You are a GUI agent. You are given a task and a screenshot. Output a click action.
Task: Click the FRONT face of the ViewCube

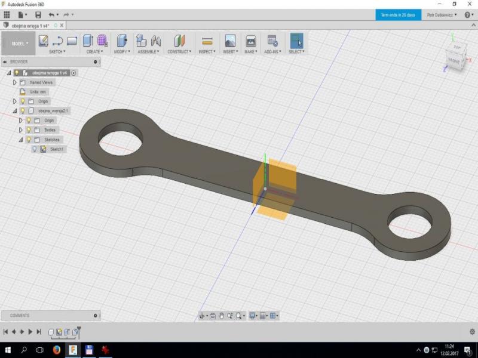pos(455,61)
